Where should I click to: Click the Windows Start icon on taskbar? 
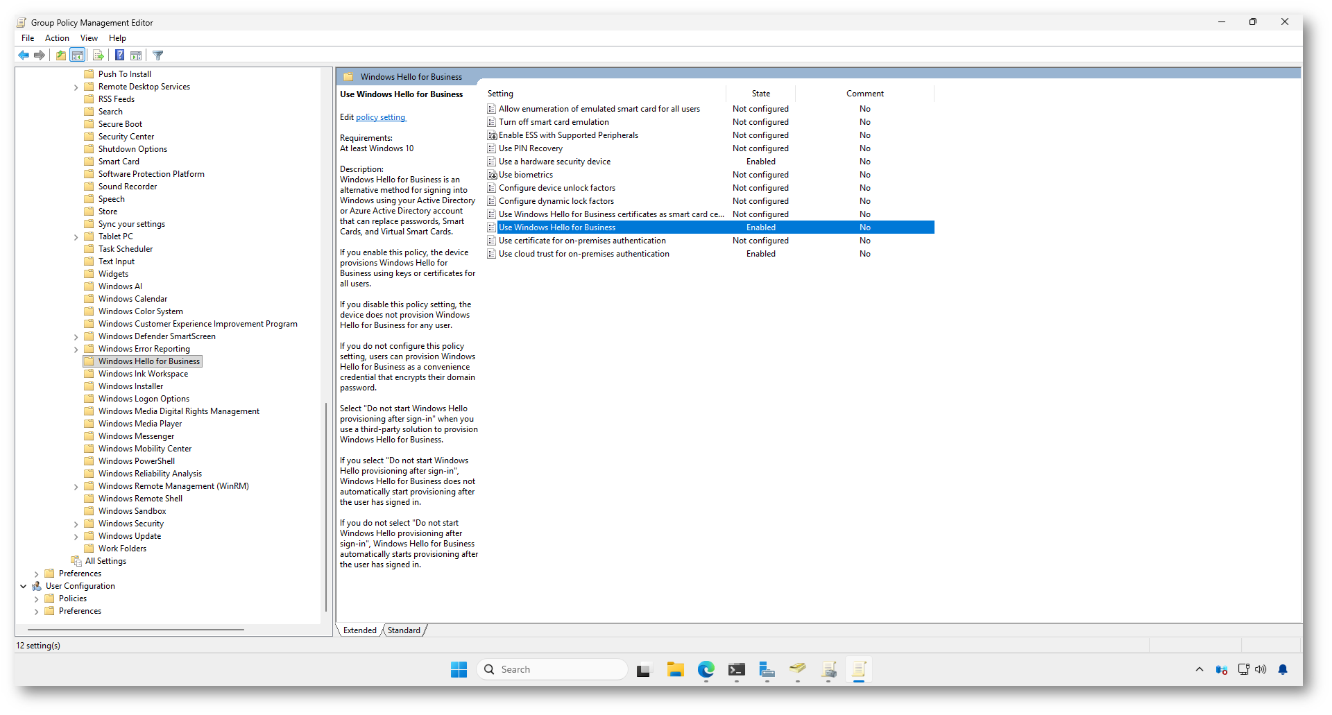(459, 669)
